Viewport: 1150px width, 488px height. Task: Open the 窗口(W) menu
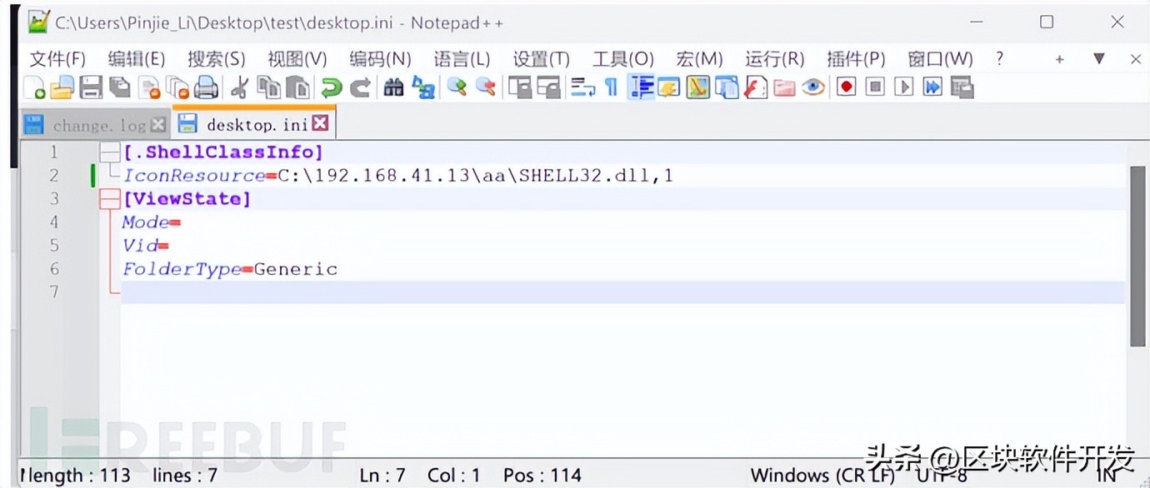pos(940,59)
